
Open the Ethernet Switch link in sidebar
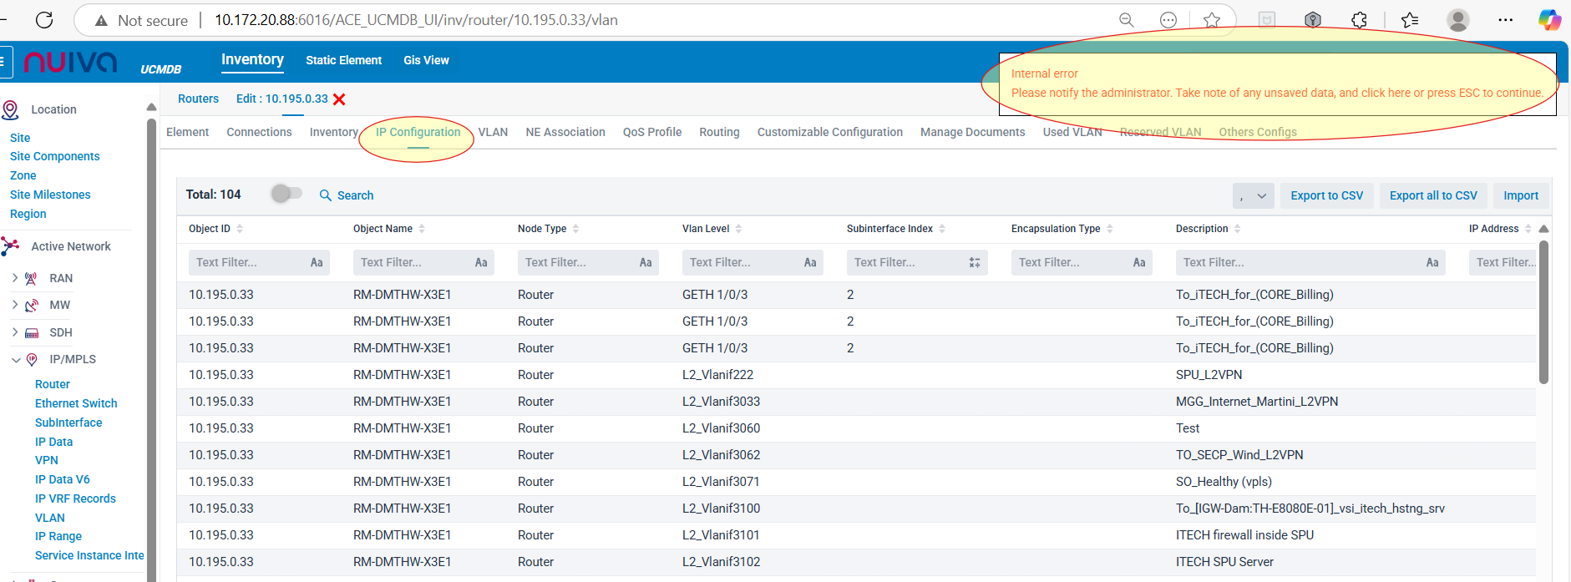[x=76, y=403]
